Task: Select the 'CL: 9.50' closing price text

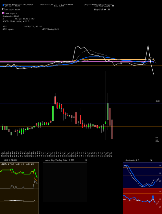Action: 59,6
